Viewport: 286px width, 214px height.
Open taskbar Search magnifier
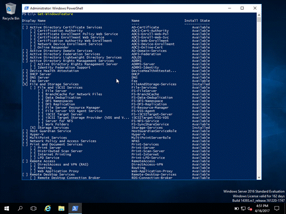(x=20, y=208)
